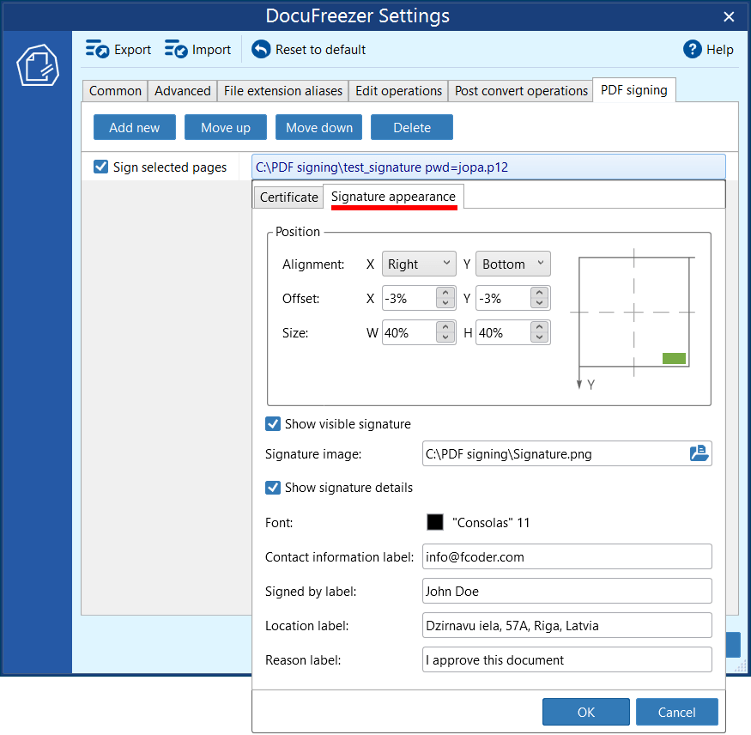Click the Add new button
Viewport: 751px width, 735px height.
pos(135,127)
